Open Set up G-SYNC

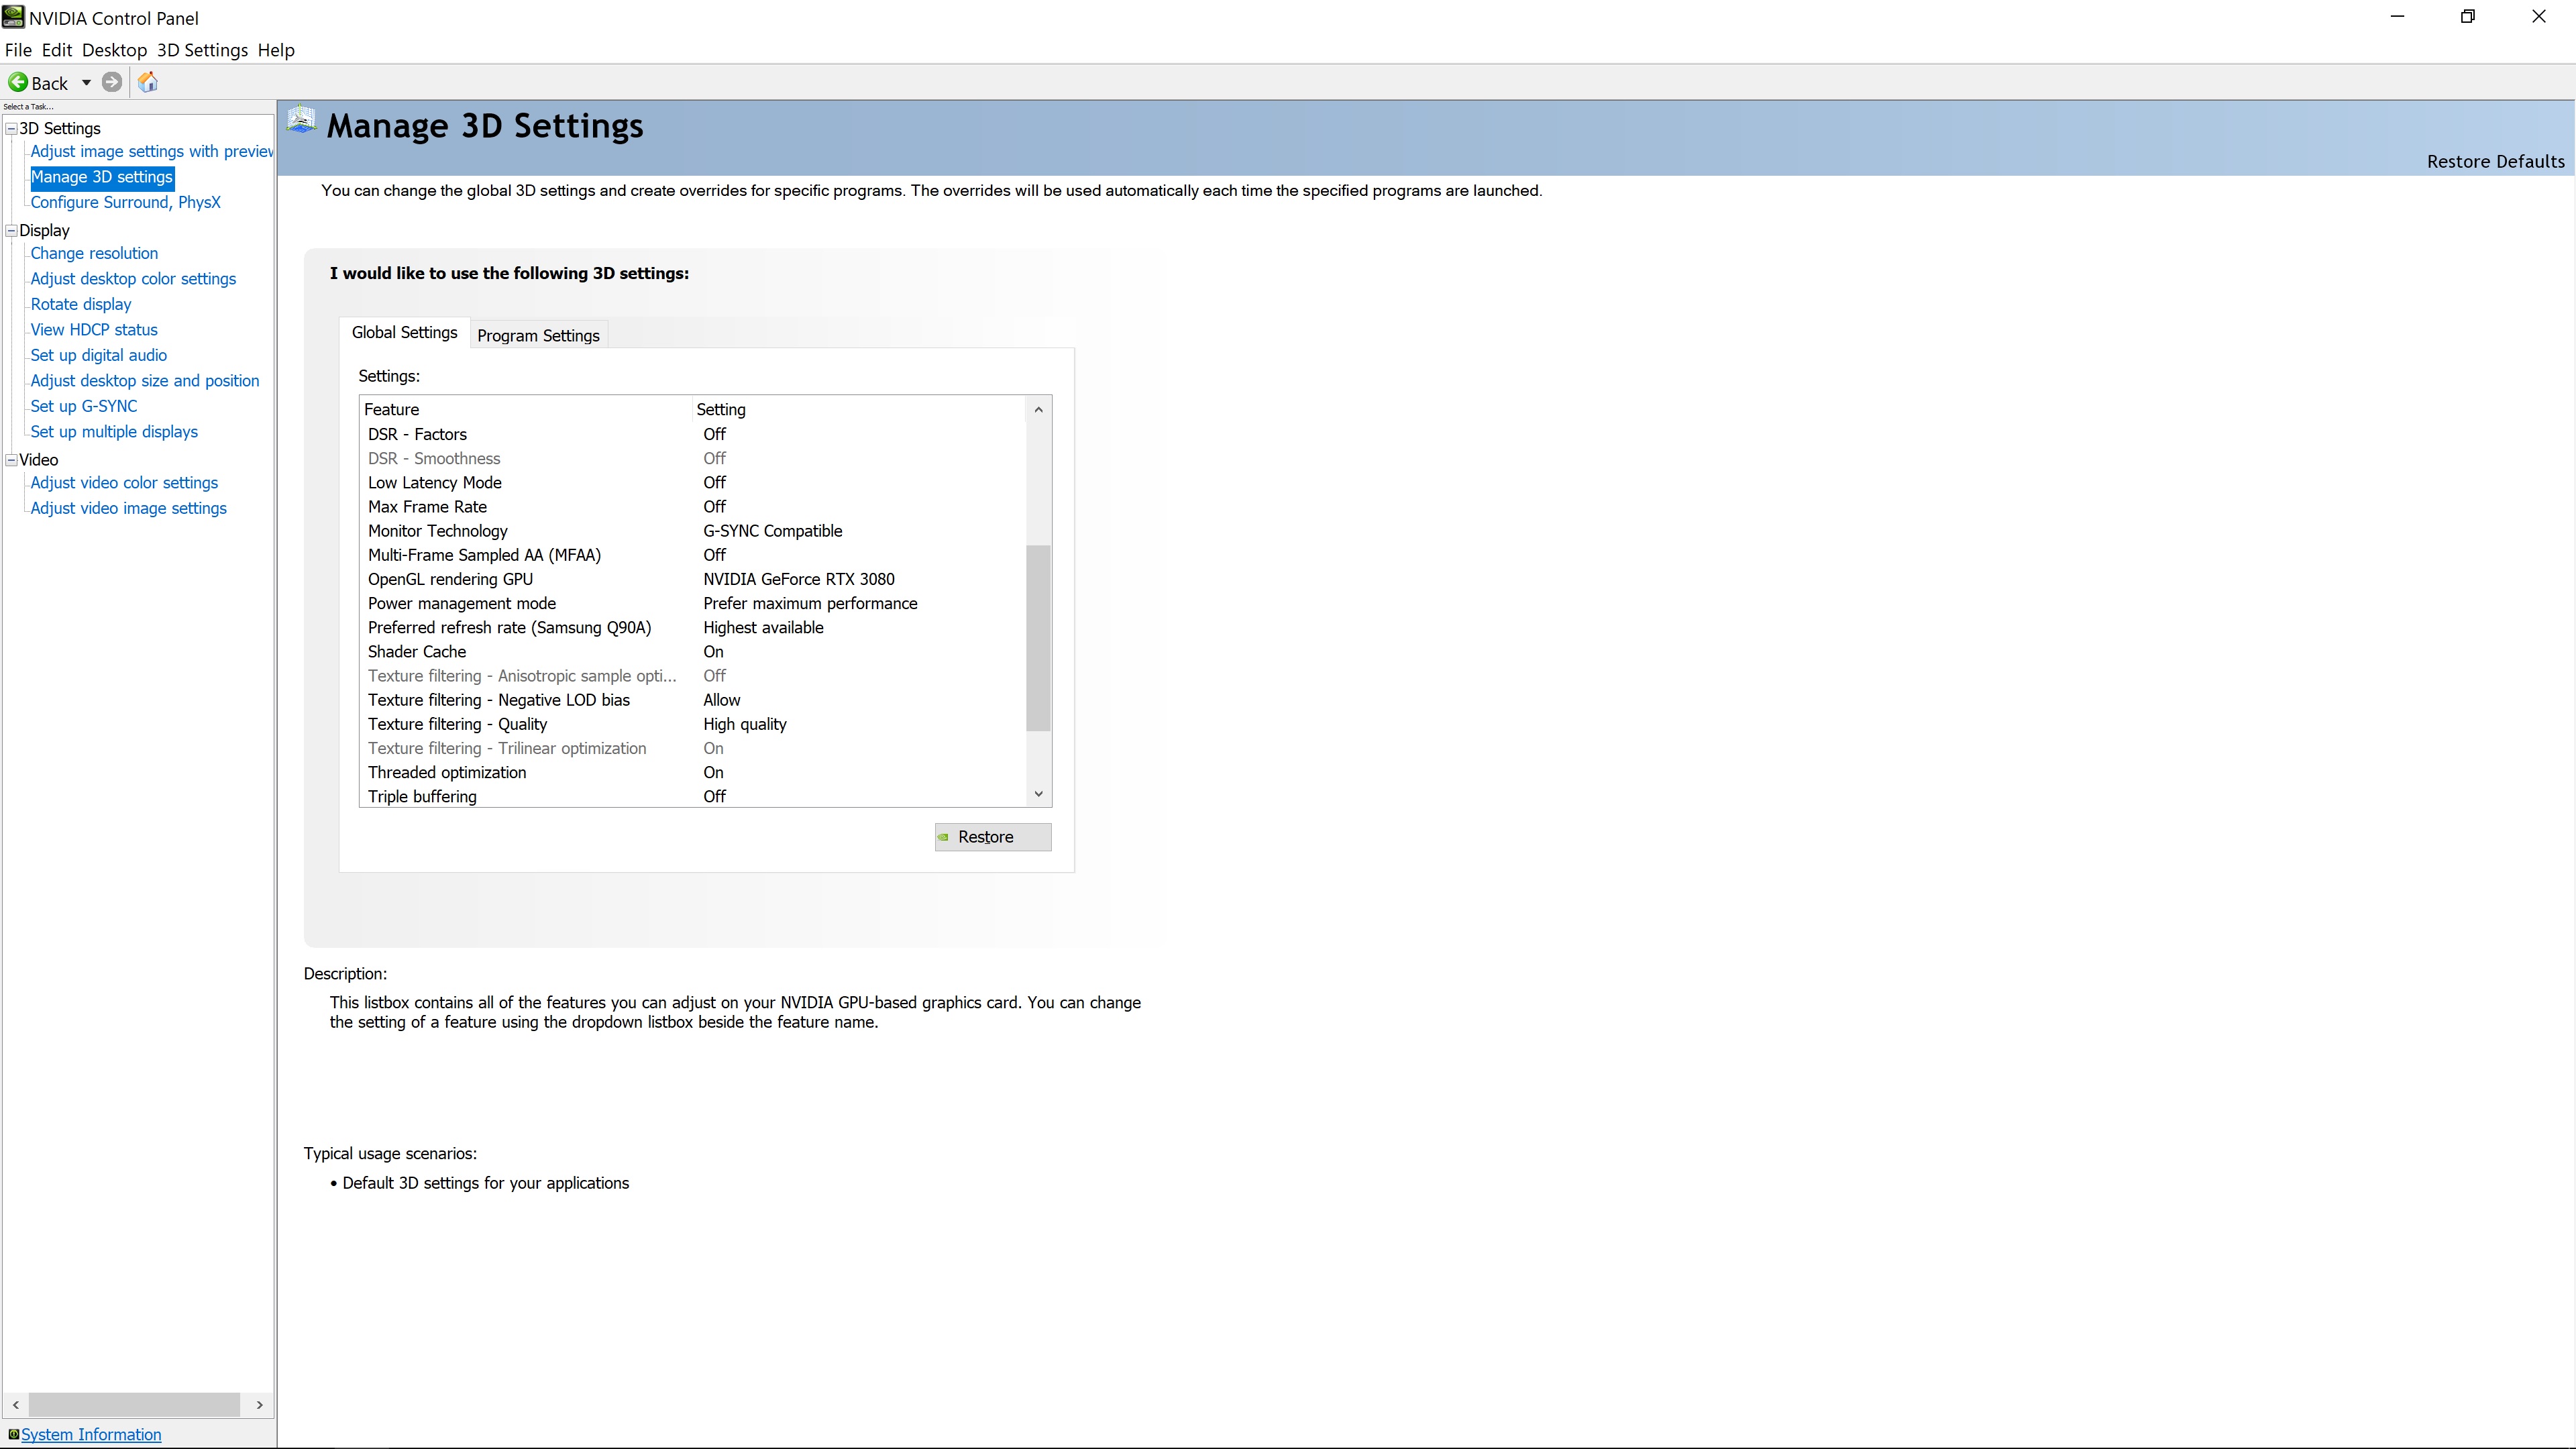coord(84,406)
